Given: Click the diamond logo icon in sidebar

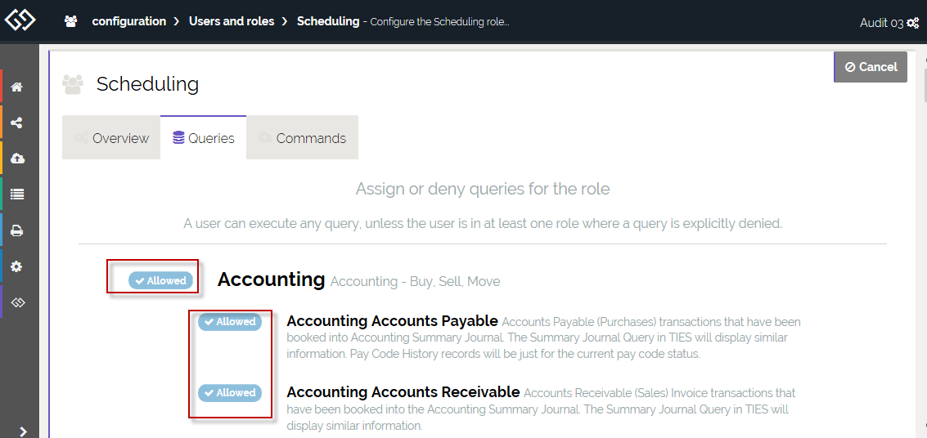Looking at the screenshot, I should [16, 302].
